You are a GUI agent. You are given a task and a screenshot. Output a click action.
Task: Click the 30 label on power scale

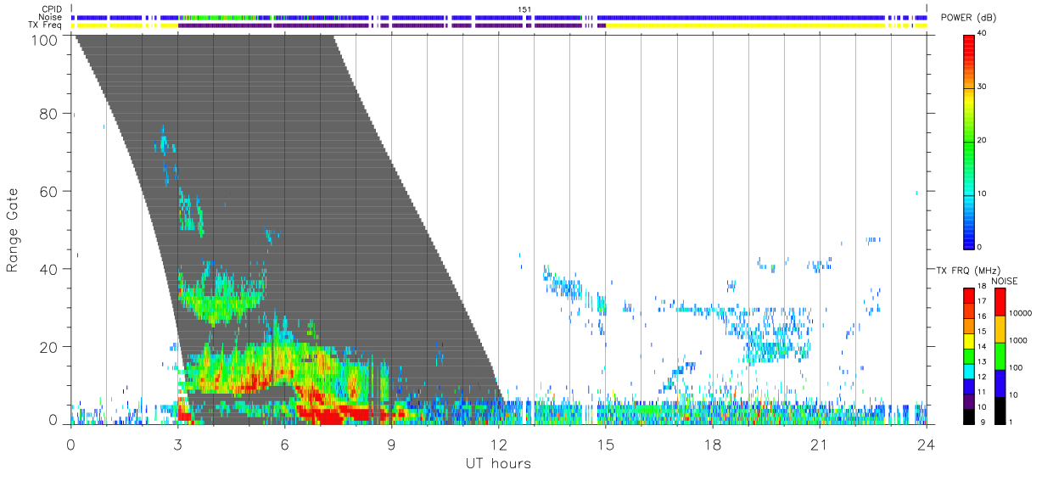[983, 87]
